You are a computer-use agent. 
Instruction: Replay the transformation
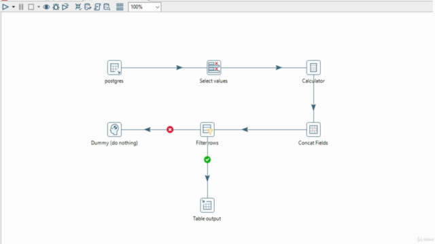coord(65,7)
